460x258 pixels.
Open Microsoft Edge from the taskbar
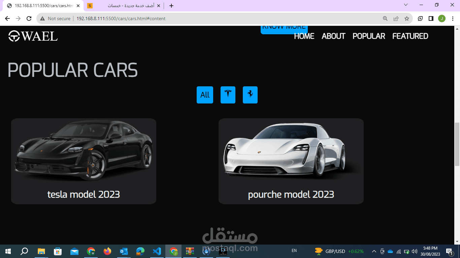pos(140,251)
